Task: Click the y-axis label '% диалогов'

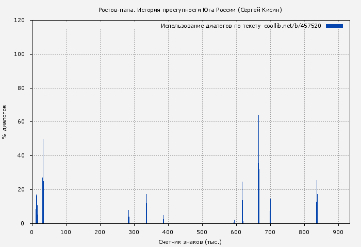Action: pos(5,121)
